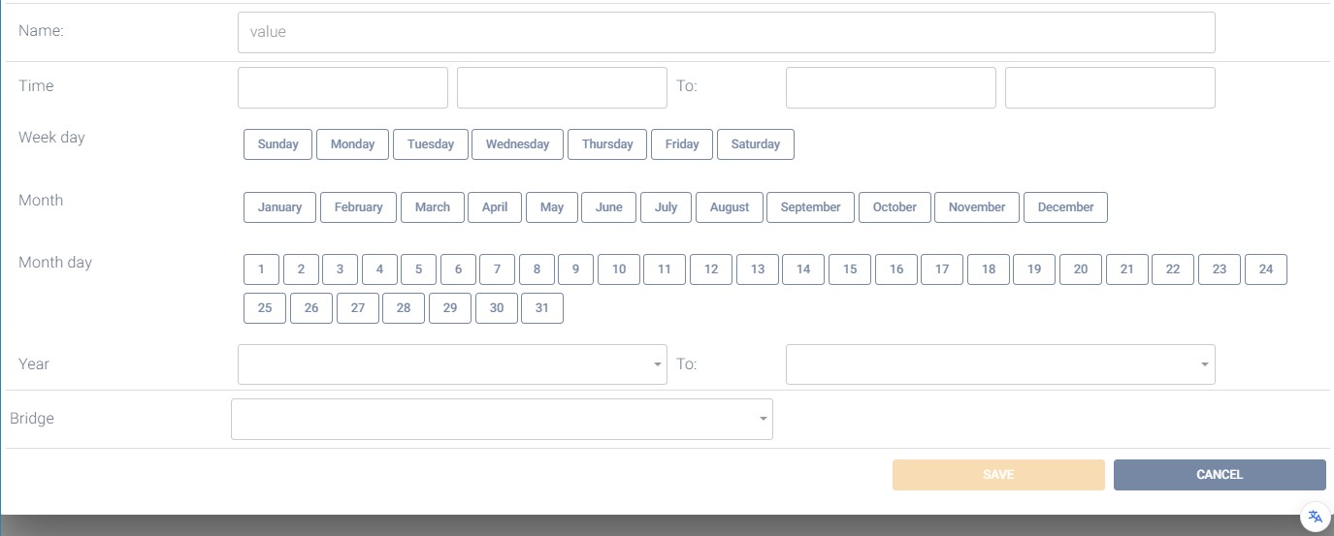Open the Year To dropdown

[x=1000, y=364]
